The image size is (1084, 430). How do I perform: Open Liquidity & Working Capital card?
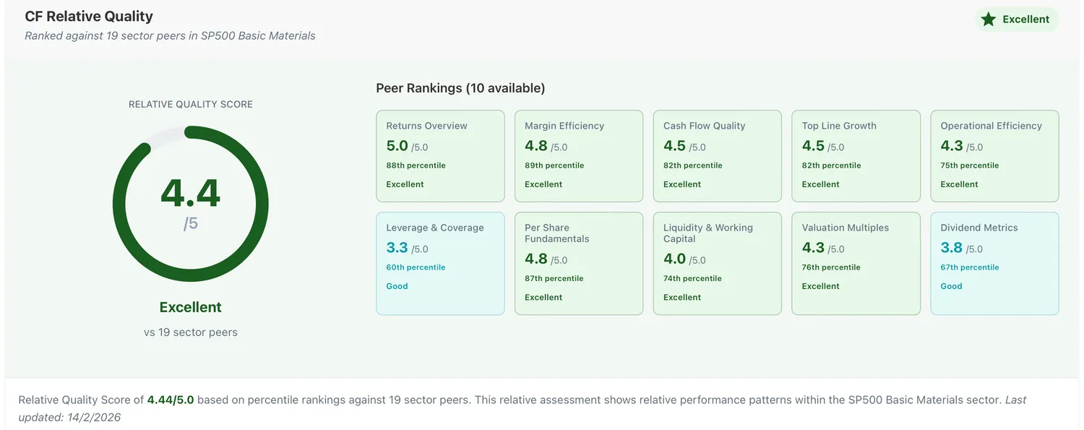(x=718, y=263)
